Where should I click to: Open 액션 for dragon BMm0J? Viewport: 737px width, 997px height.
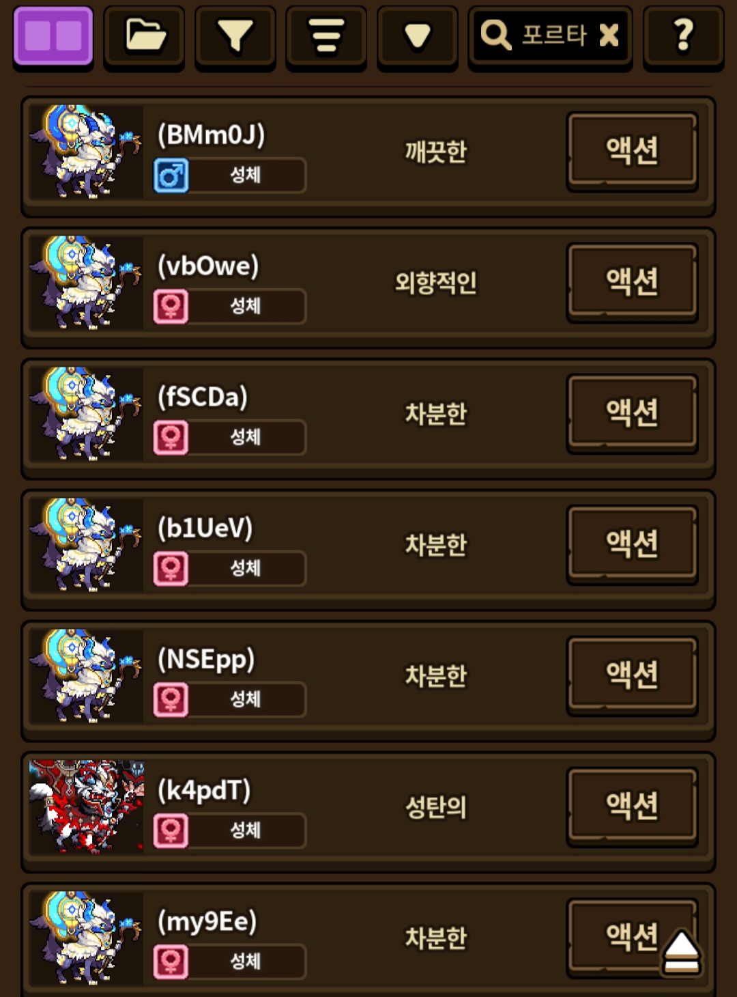pyautogui.click(x=632, y=151)
